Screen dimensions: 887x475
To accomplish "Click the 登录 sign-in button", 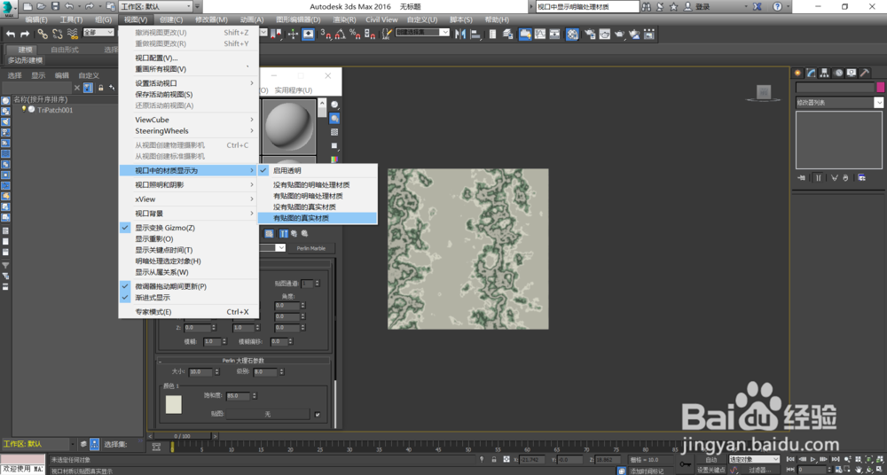I will (703, 7).
